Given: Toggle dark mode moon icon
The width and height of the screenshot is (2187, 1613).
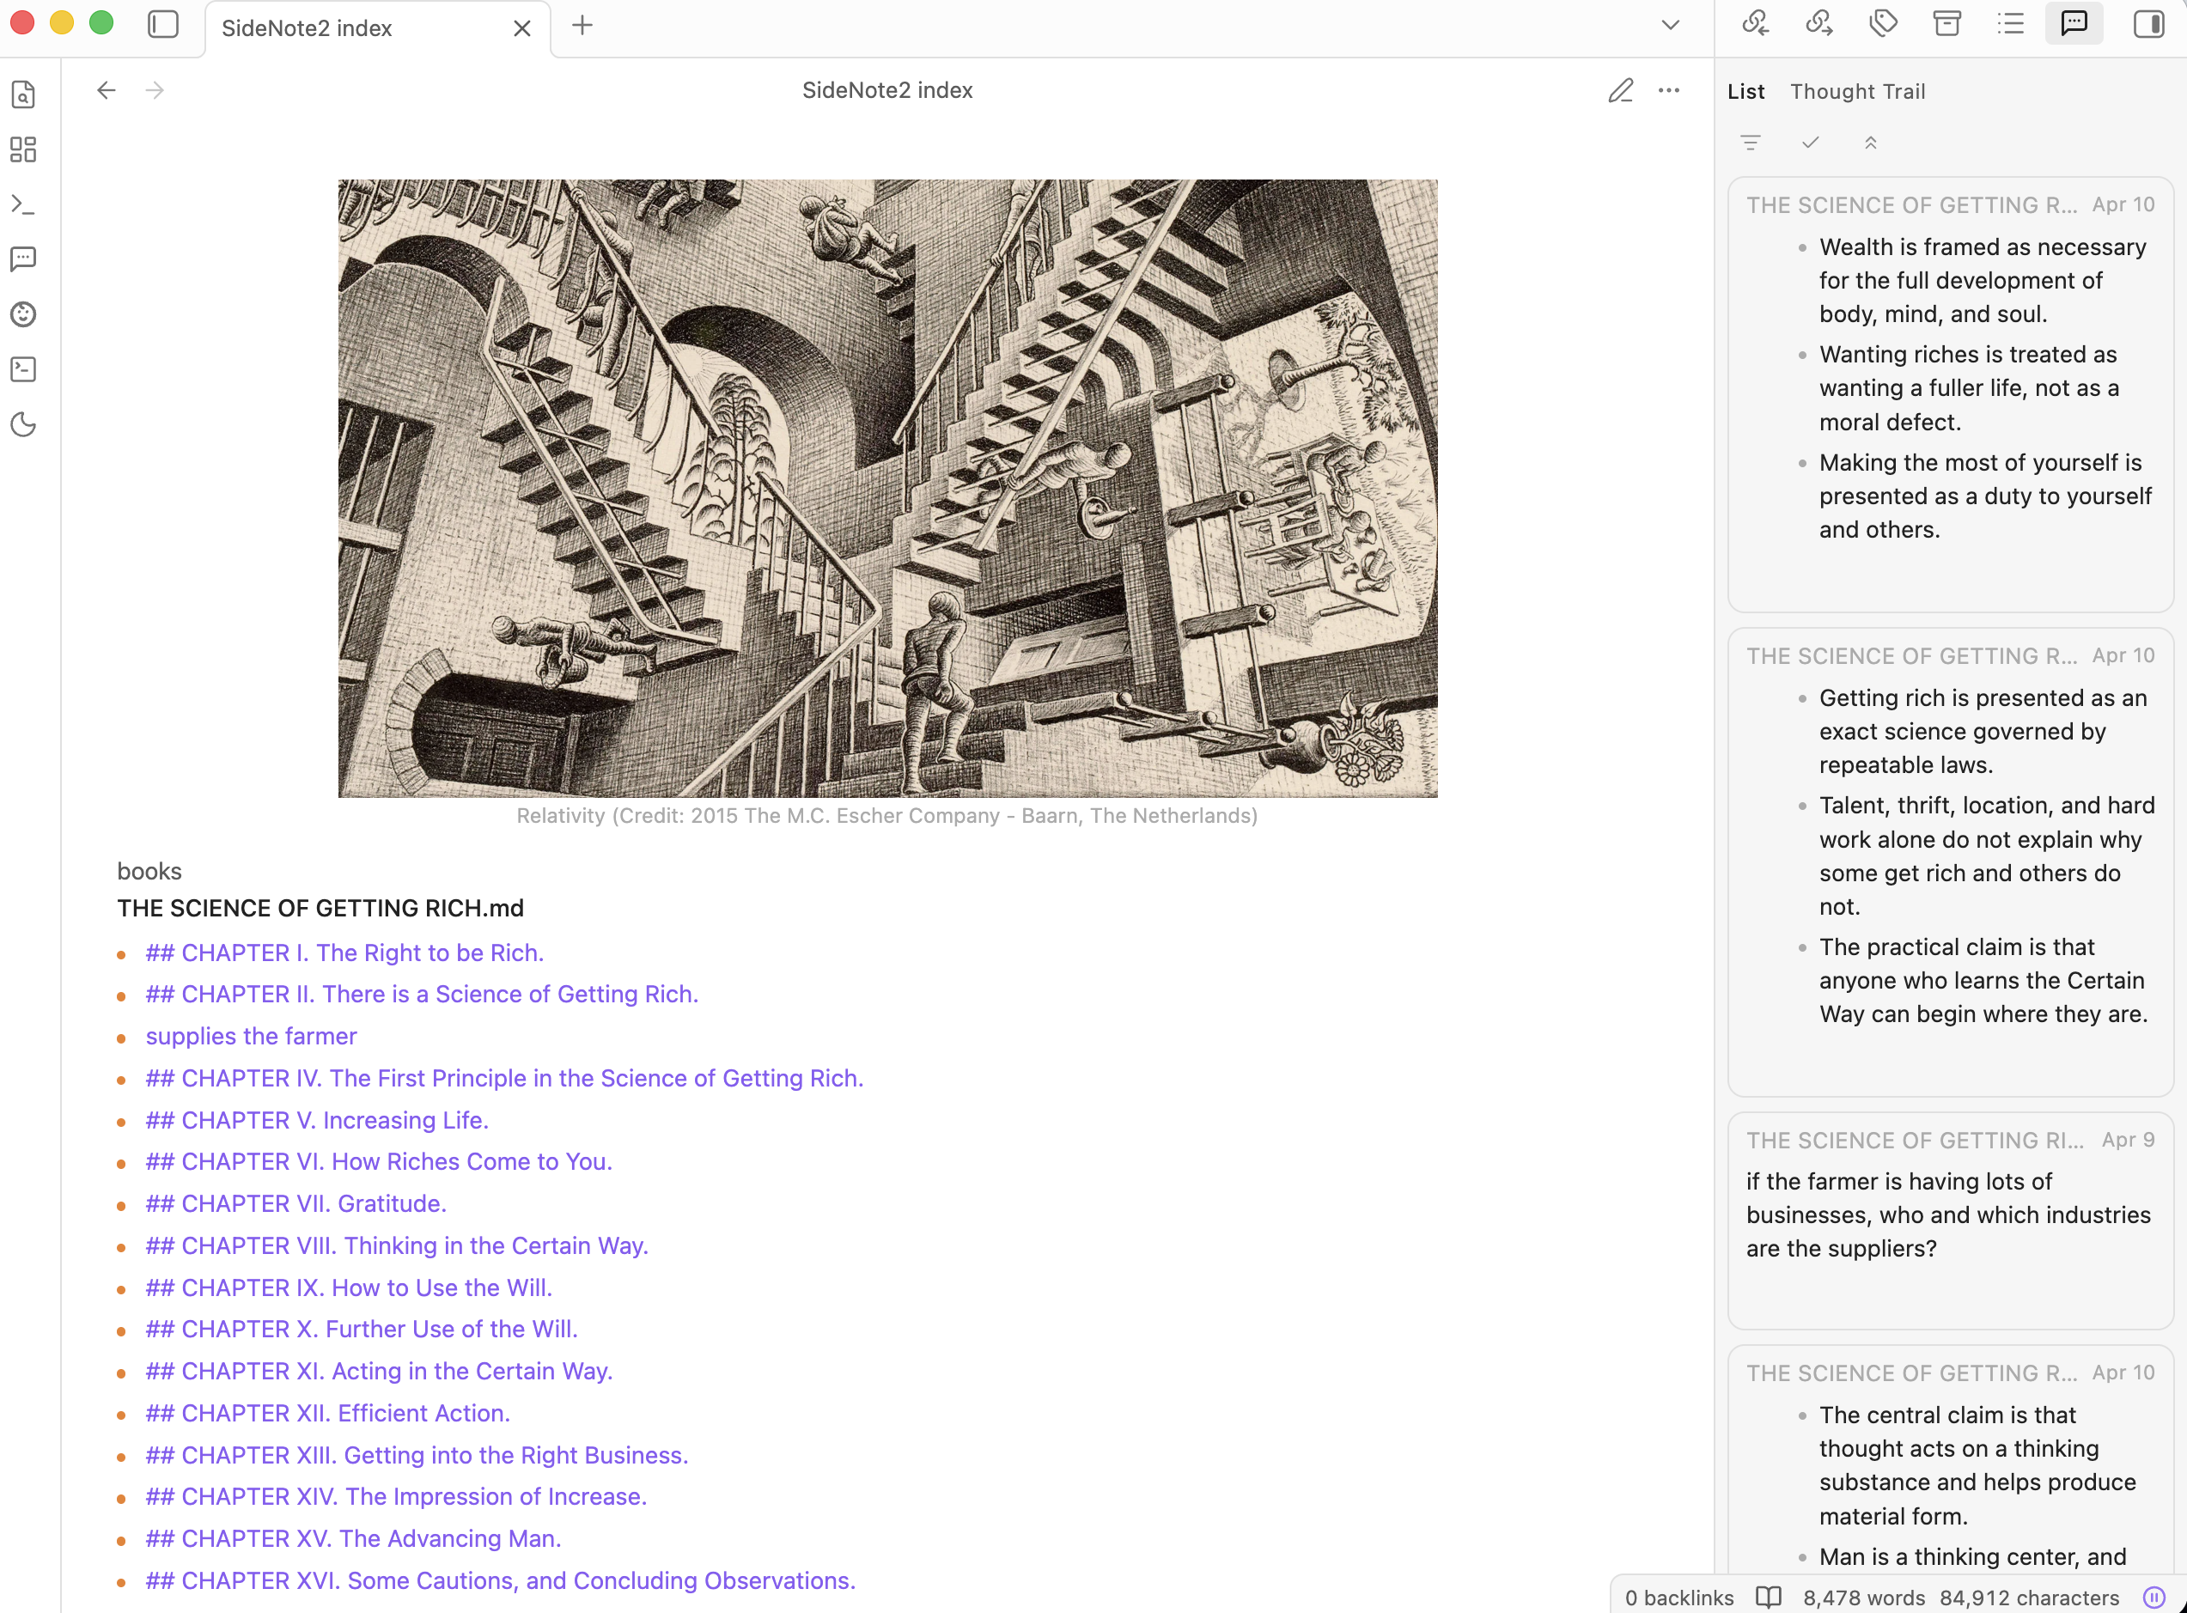Looking at the screenshot, I should pos(23,423).
